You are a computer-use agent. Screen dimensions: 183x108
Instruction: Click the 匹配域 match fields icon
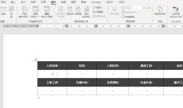pyautogui.click(x=94, y=12)
